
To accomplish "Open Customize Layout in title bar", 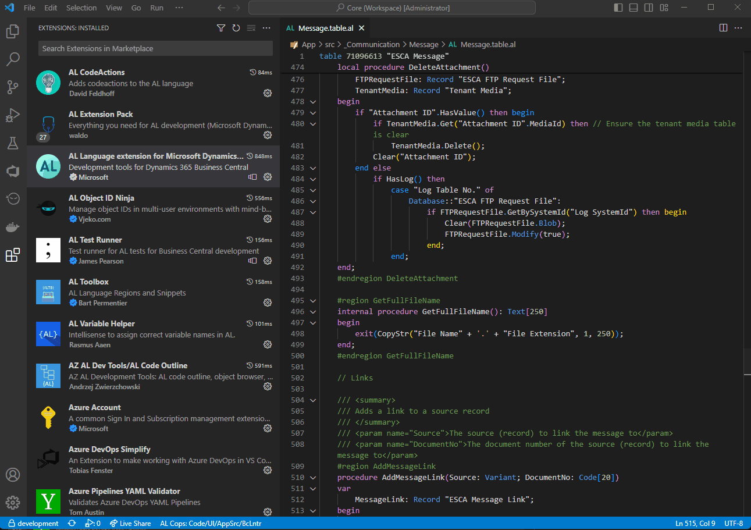I will point(663,8).
